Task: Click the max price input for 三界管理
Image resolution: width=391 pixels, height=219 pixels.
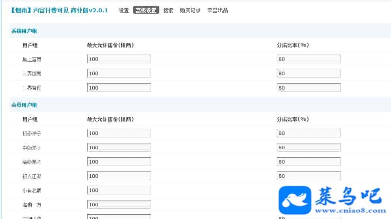Action: pos(119,88)
